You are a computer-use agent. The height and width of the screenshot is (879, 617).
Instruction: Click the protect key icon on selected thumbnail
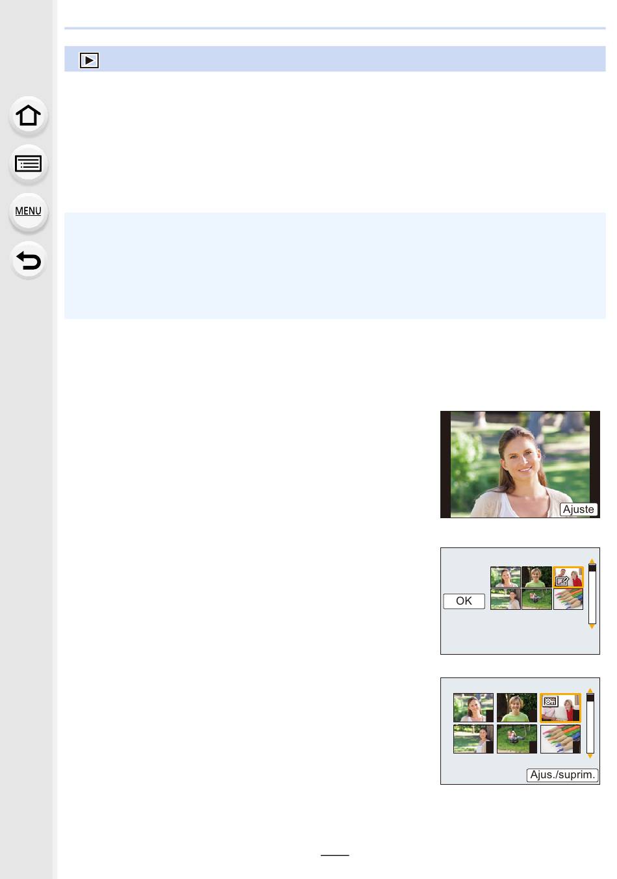(x=550, y=702)
